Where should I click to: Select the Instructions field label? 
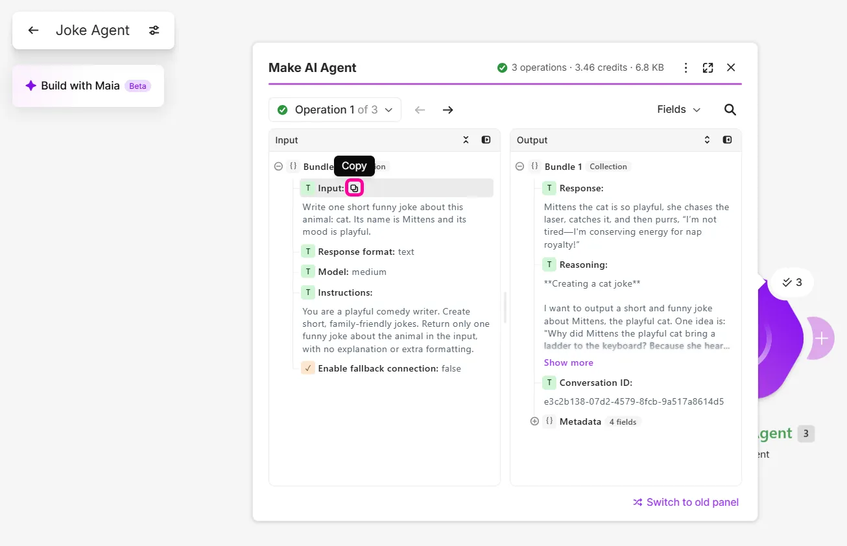[x=345, y=292]
